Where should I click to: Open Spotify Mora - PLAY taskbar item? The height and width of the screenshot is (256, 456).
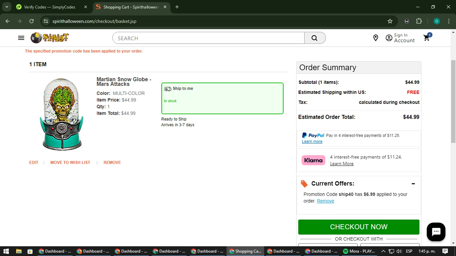tap(359, 251)
